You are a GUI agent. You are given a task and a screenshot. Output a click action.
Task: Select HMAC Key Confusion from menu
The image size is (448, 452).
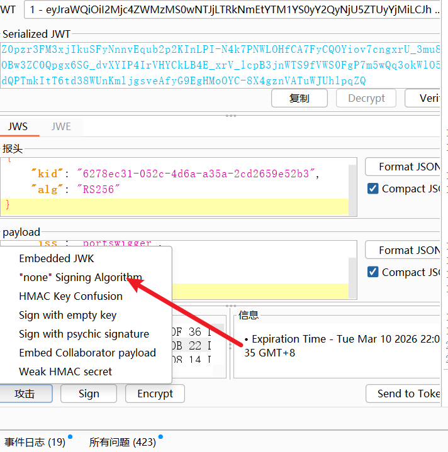[70, 296]
